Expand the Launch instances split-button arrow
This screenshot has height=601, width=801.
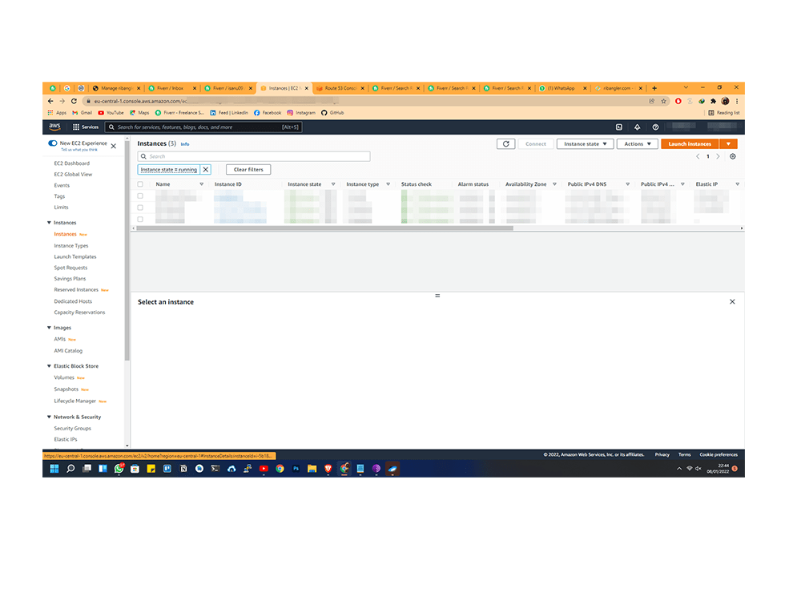tap(730, 143)
